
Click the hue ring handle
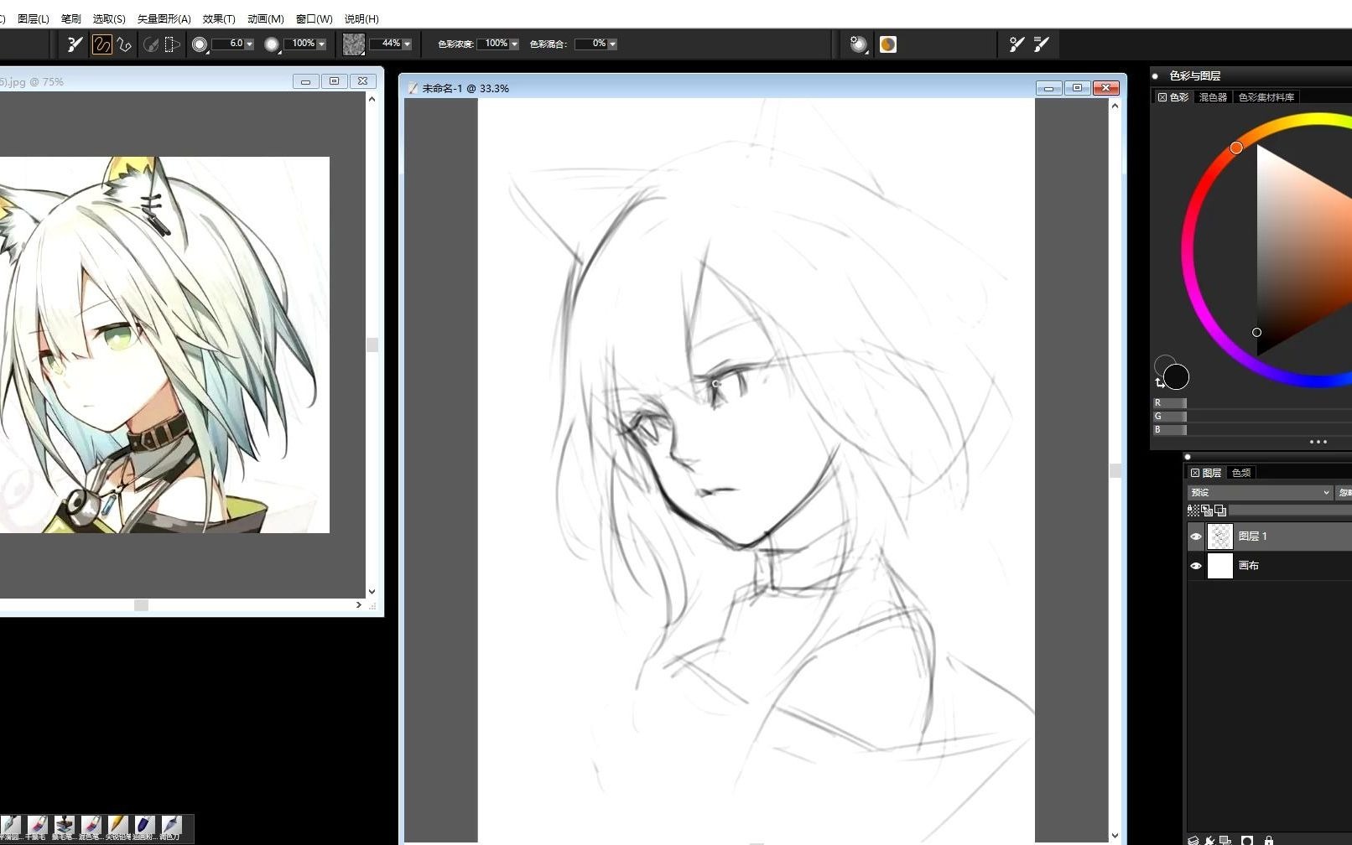[1236, 148]
